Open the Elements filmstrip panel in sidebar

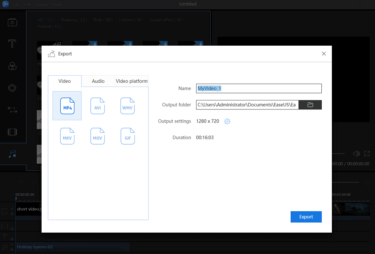[12, 132]
